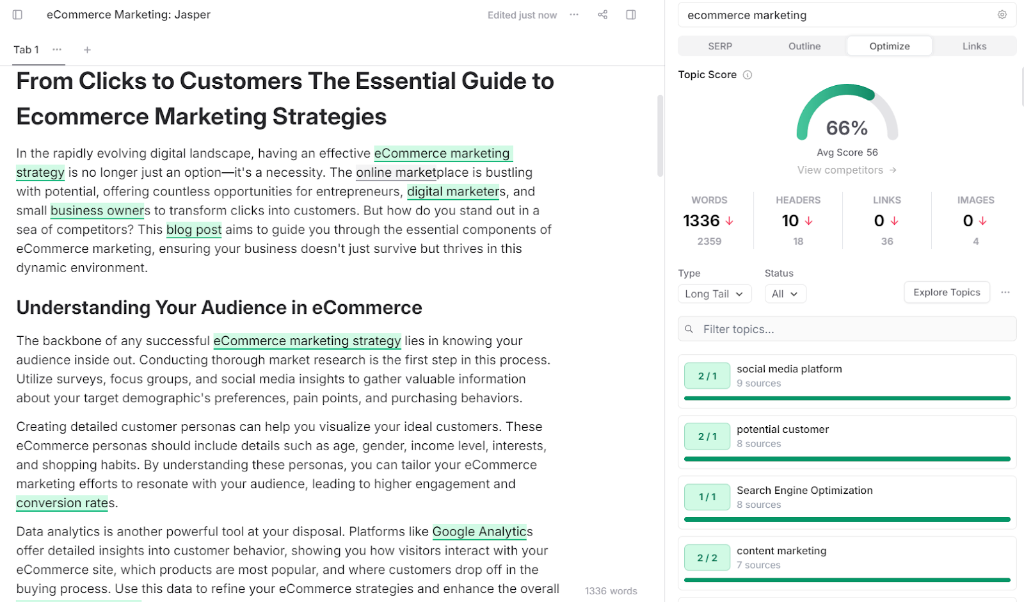
Task: Click the social media platform progress bar
Action: point(847,398)
